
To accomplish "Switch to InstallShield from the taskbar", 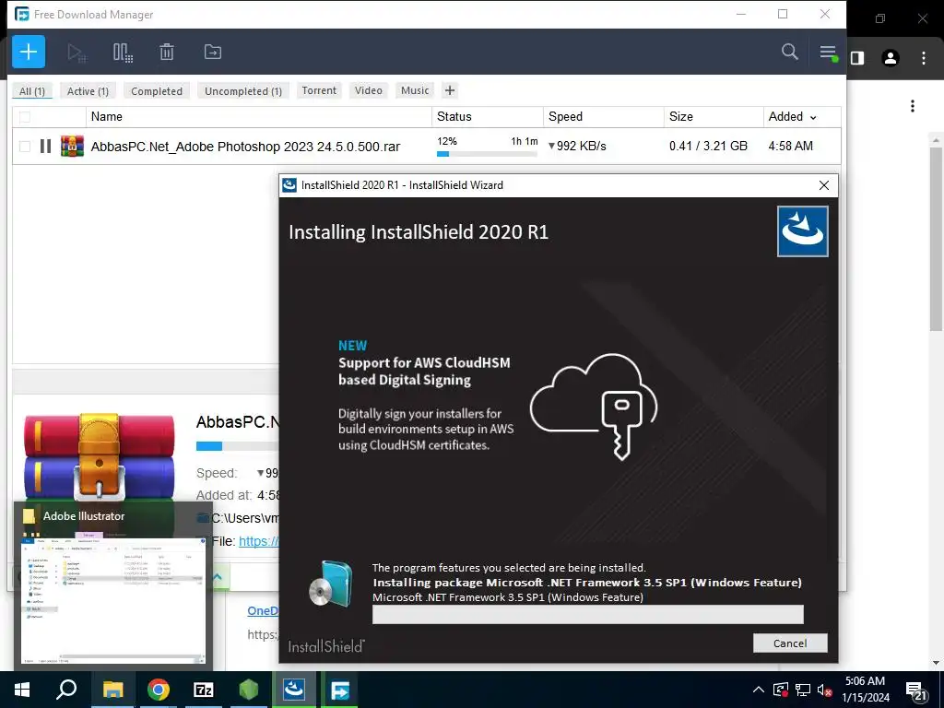I will tap(294, 690).
